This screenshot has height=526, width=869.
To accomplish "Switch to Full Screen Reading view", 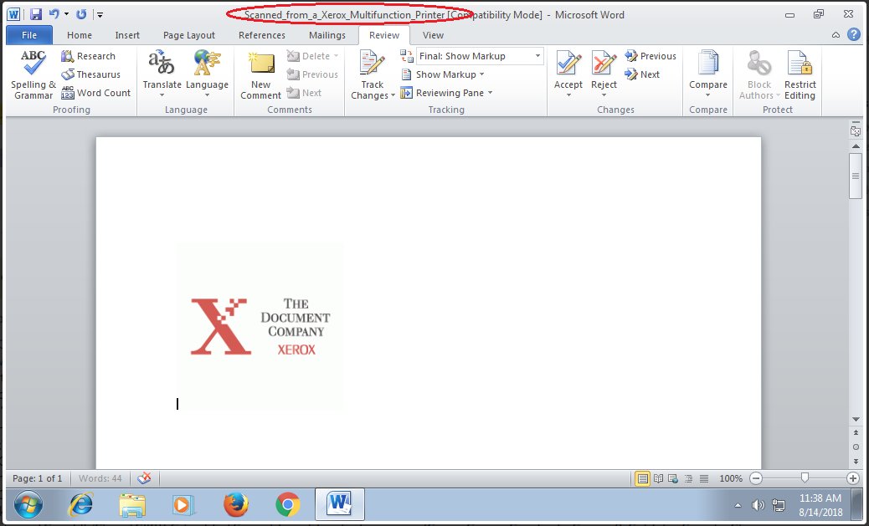I will [658, 478].
